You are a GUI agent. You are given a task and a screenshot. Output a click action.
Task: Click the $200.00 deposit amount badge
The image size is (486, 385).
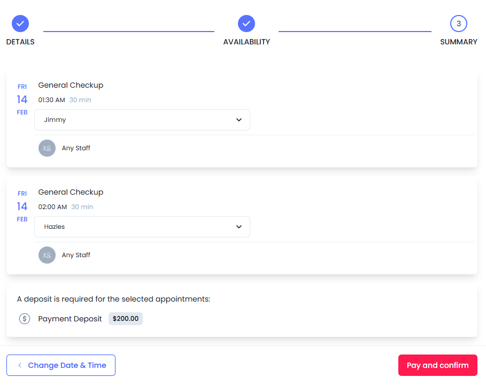coord(126,319)
